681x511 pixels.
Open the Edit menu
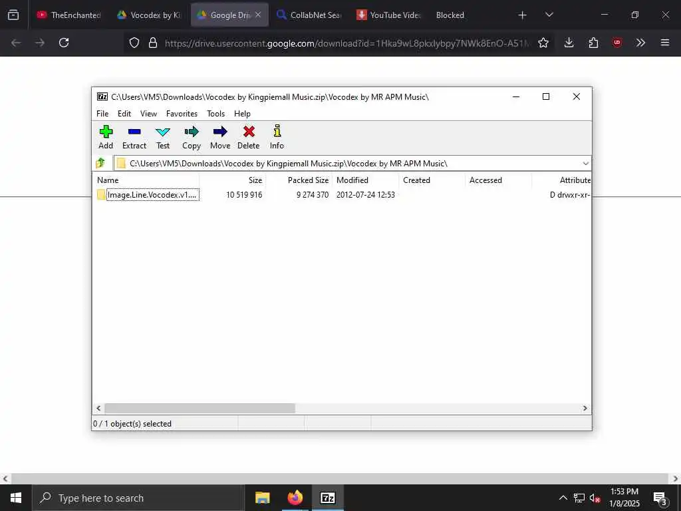tap(124, 113)
